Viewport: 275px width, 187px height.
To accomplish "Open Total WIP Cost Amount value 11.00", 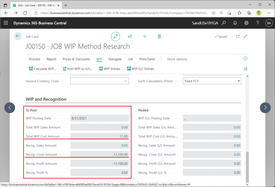I will (124, 136).
